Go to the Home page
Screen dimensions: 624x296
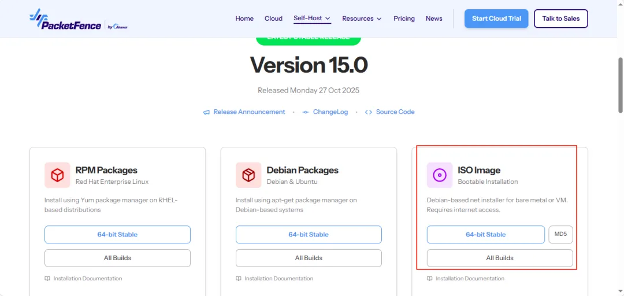pyautogui.click(x=244, y=18)
